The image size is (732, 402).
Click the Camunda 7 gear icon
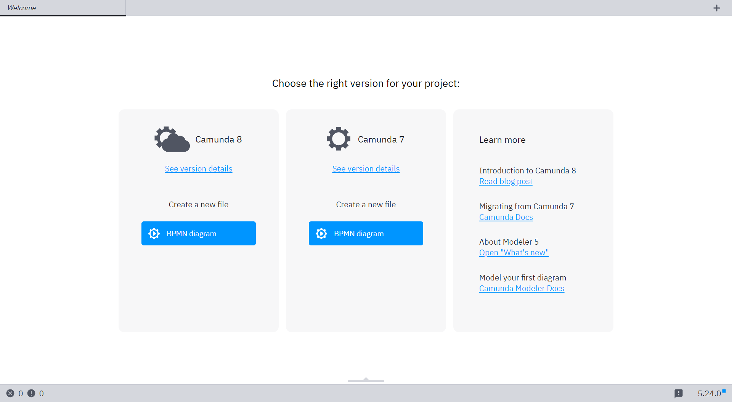pos(338,139)
